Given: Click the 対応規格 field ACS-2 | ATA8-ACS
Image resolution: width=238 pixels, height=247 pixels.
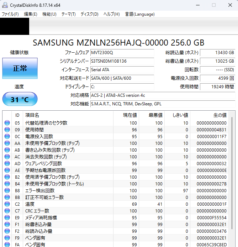Looking at the screenshot, I should (x=163, y=95).
